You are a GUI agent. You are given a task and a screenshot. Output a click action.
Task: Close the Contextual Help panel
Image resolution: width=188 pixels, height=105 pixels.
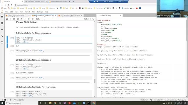tap(121, 15)
